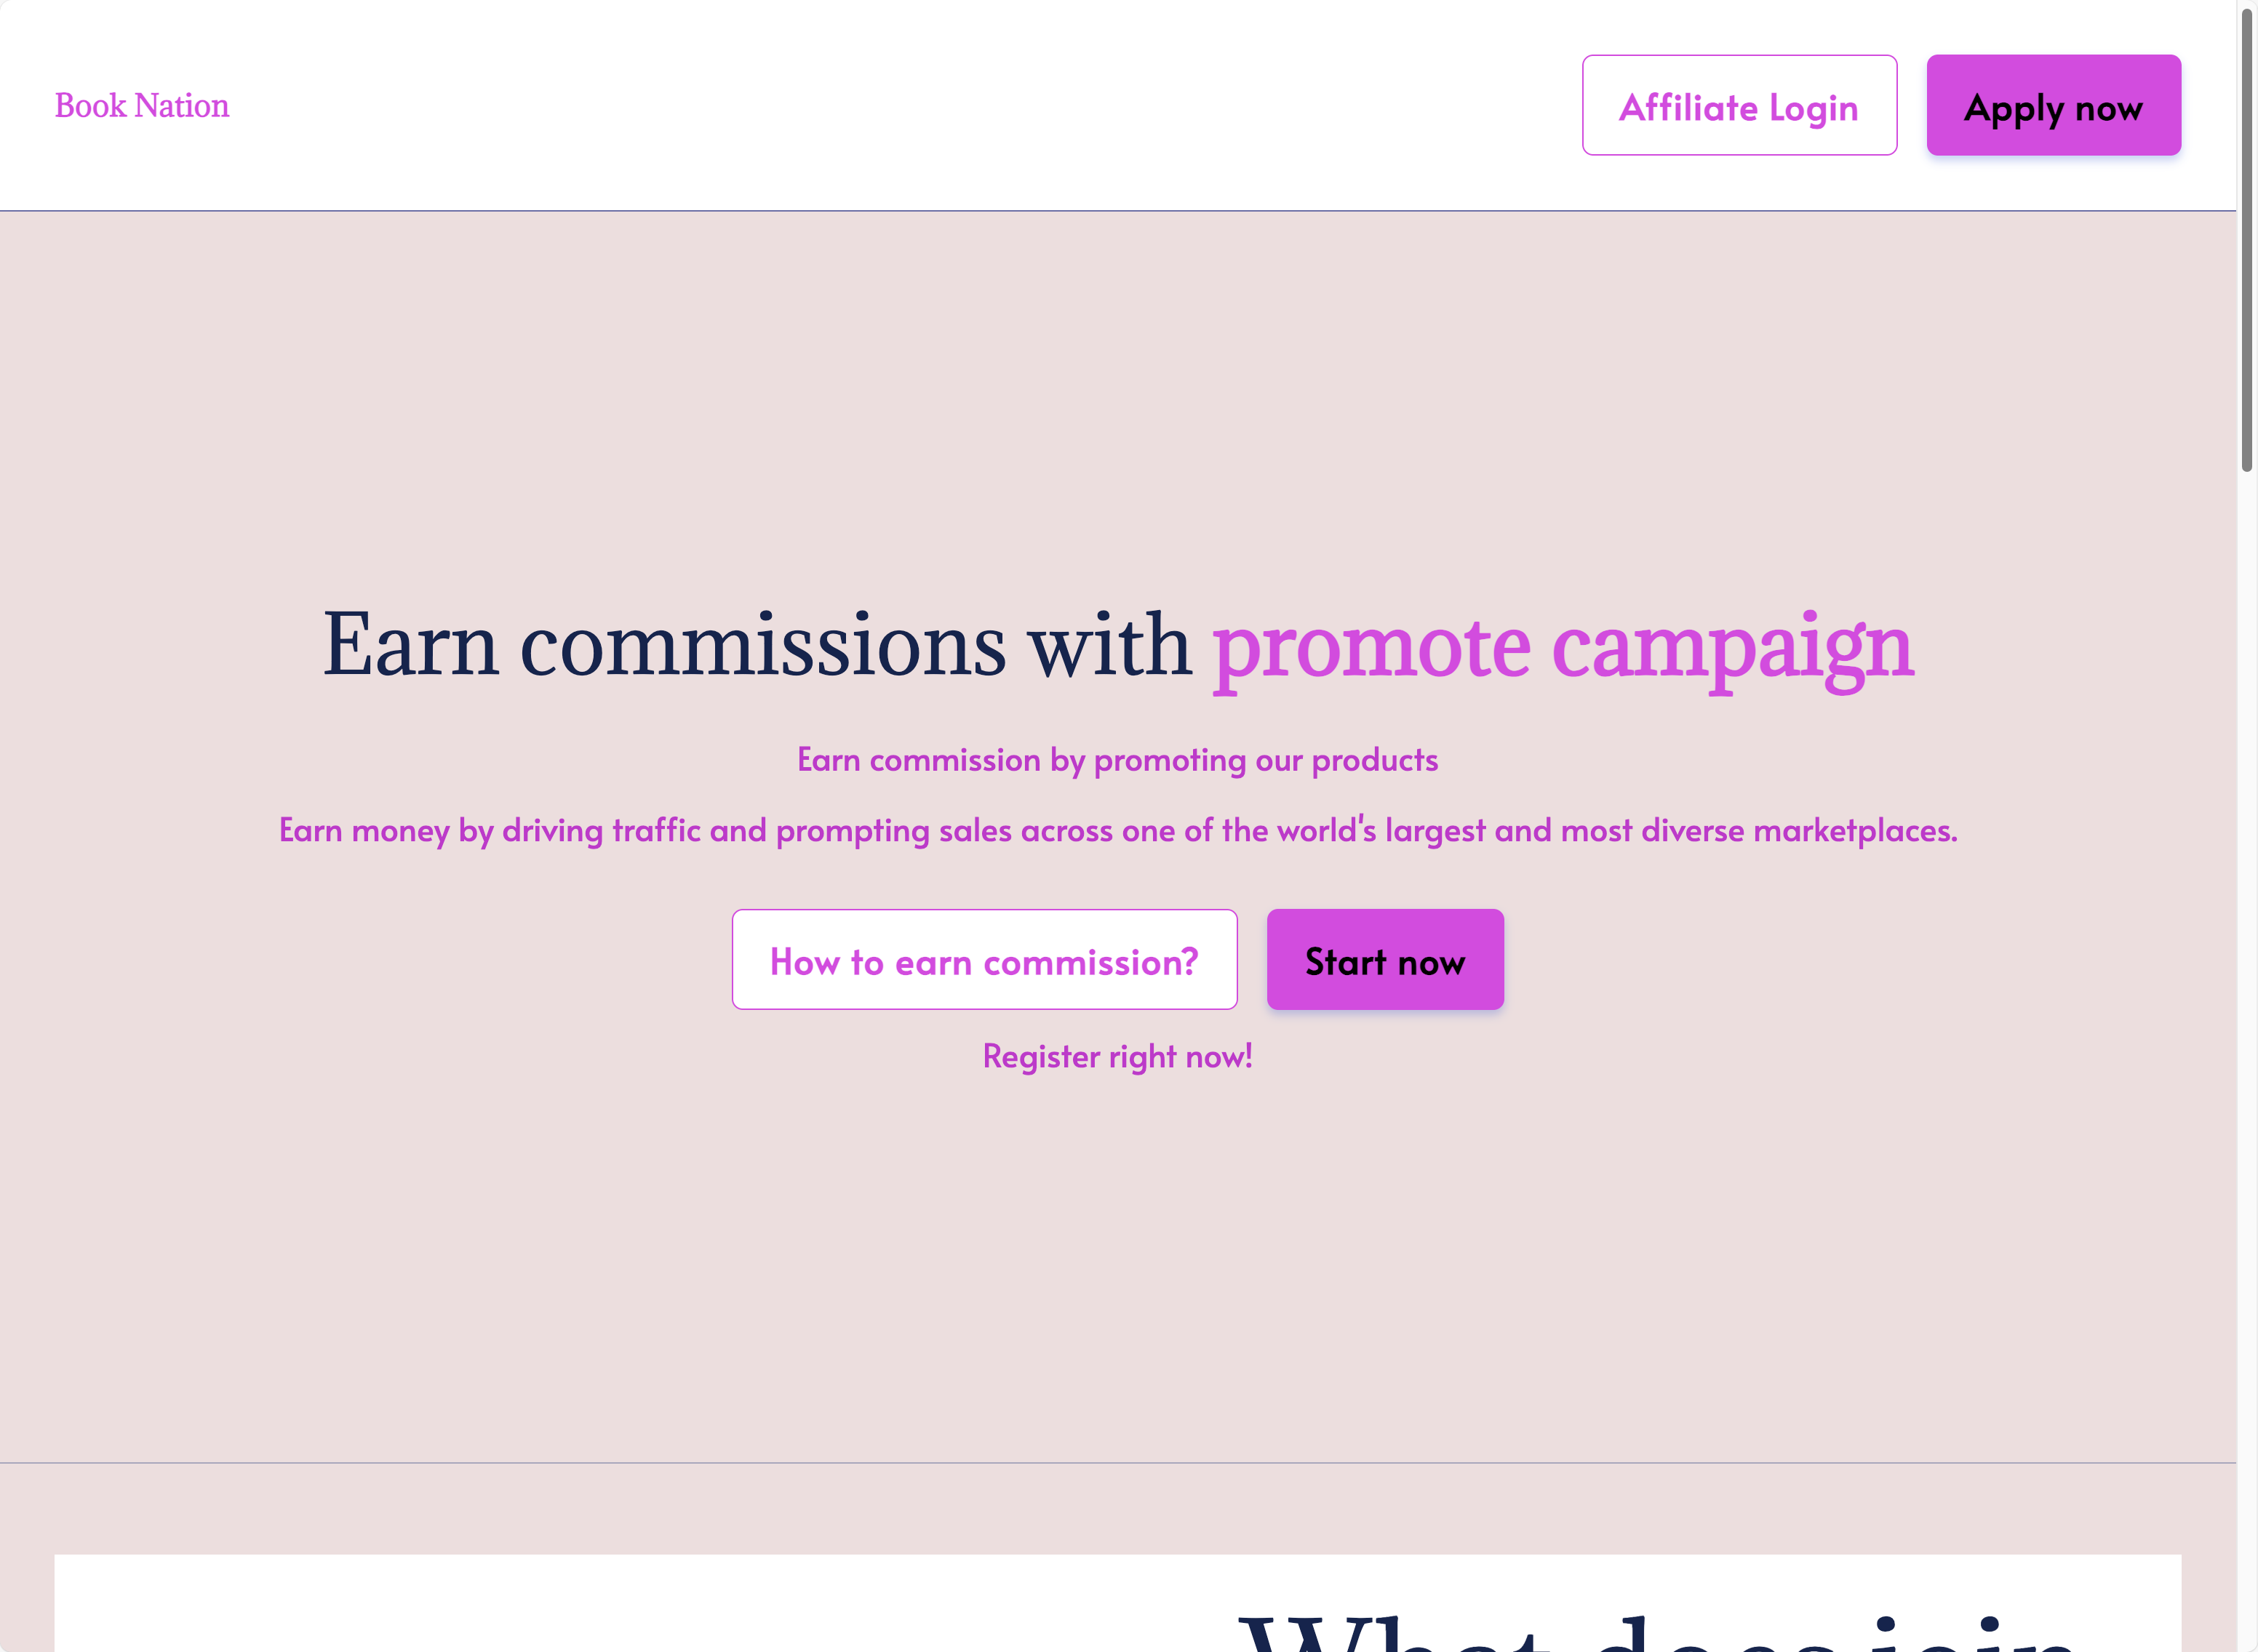The image size is (2258, 1652).
Task: Click the empty scrollbar track below the thumb
Action: point(2247,1000)
